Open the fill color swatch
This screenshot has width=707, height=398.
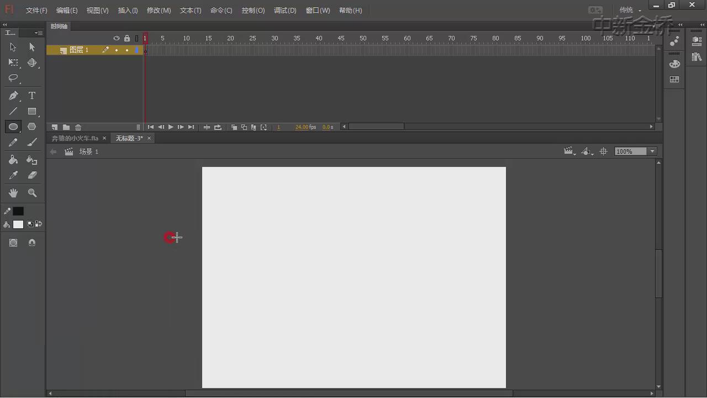[x=18, y=224]
